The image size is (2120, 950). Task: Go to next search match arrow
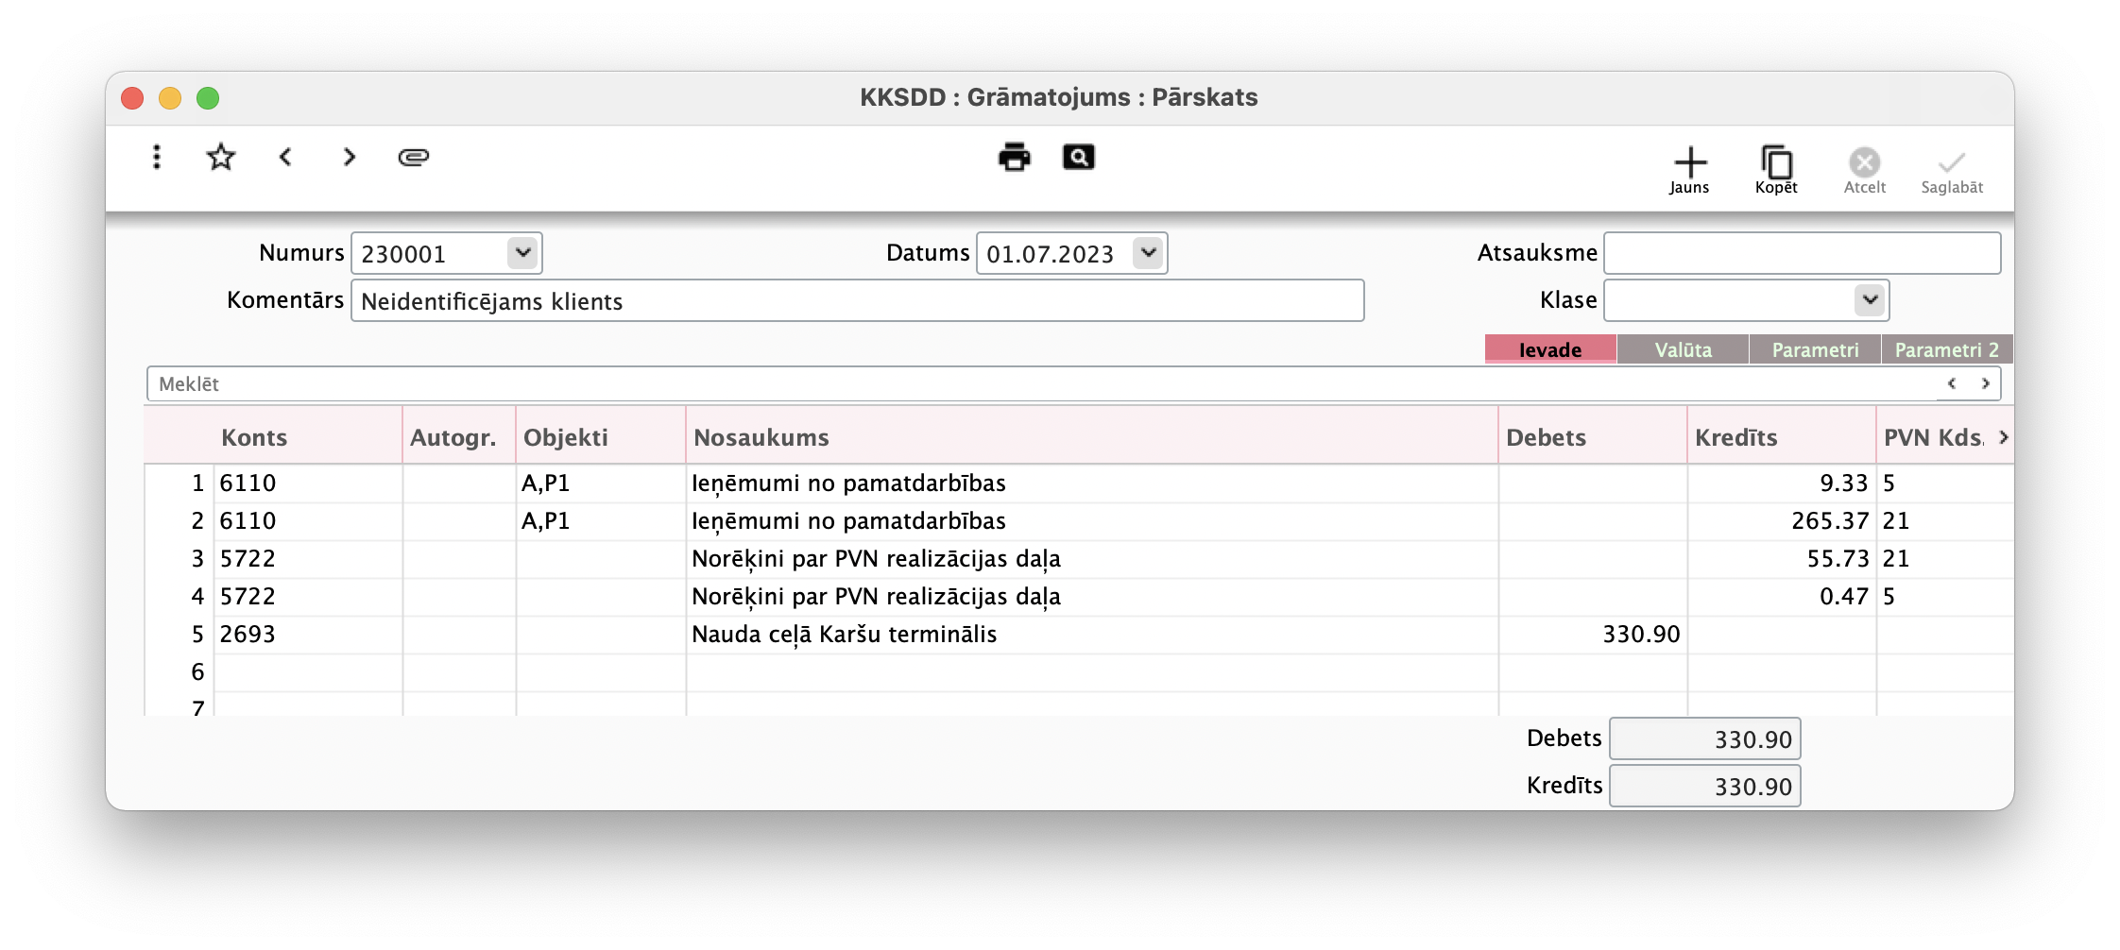[1986, 383]
